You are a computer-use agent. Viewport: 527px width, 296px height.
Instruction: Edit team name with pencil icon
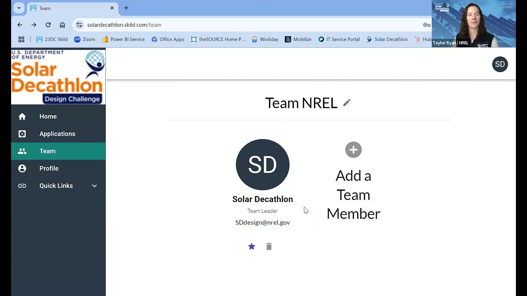click(347, 103)
